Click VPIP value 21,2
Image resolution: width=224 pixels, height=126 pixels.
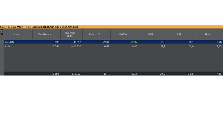click(x=163, y=46)
